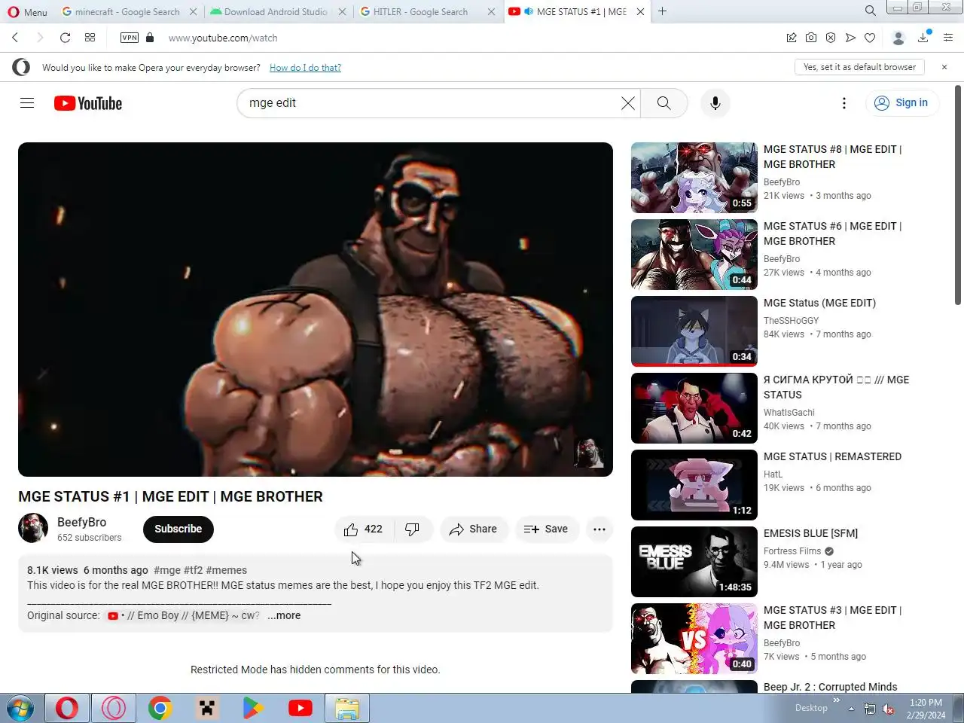
Task: Open the 'MGE Status (MGE EDIT)' video title
Action: pyautogui.click(x=819, y=303)
